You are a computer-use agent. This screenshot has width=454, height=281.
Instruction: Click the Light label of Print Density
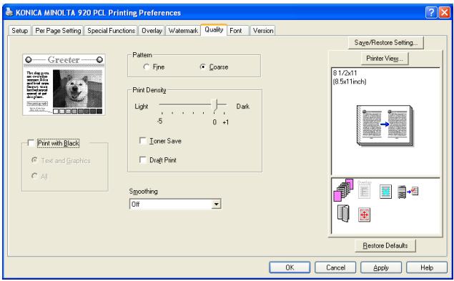(142, 107)
